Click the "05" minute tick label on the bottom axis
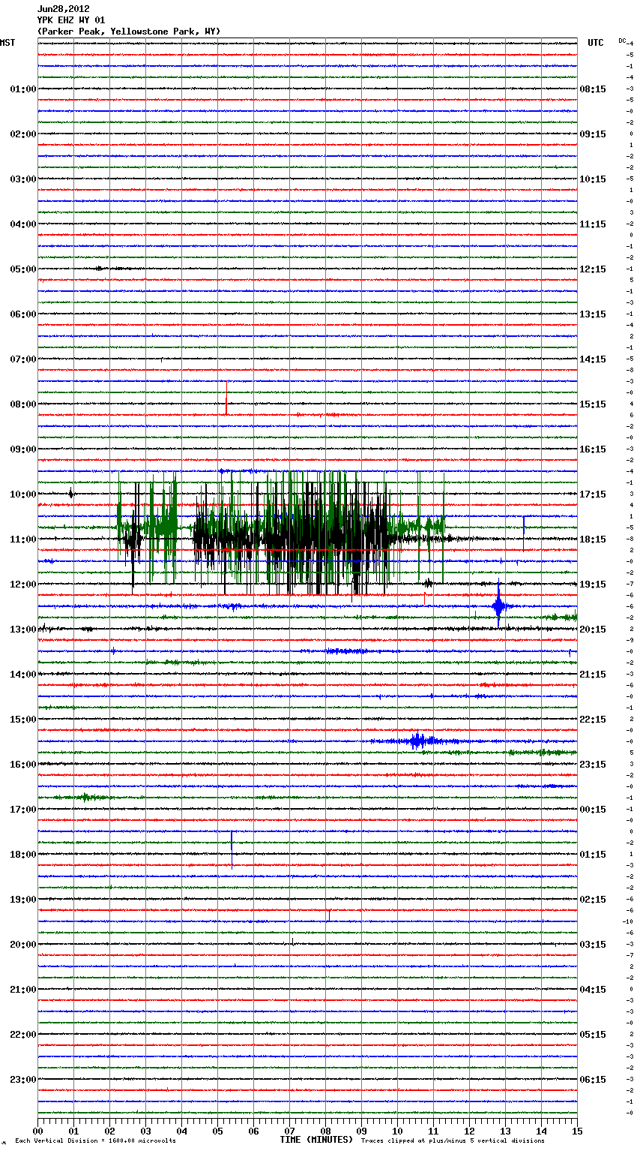Image resolution: width=637 pixels, height=1151 pixels. click(x=217, y=1131)
